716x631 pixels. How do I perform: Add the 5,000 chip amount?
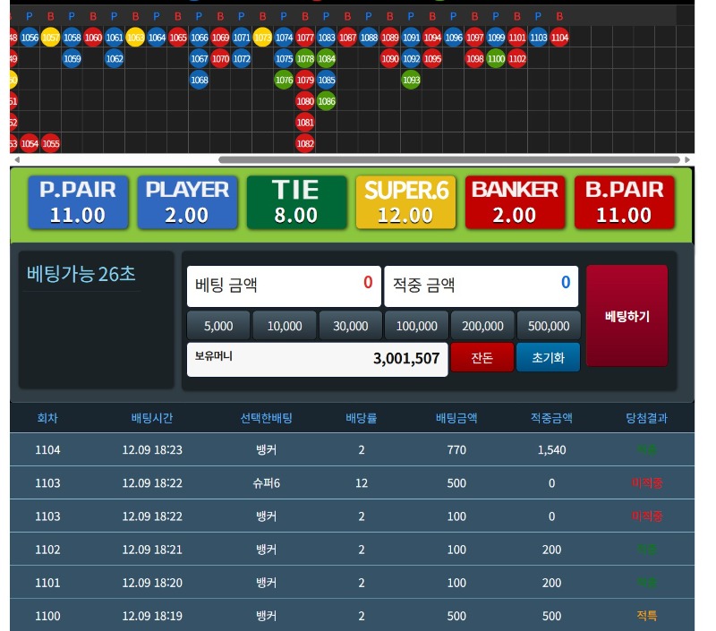pos(218,326)
